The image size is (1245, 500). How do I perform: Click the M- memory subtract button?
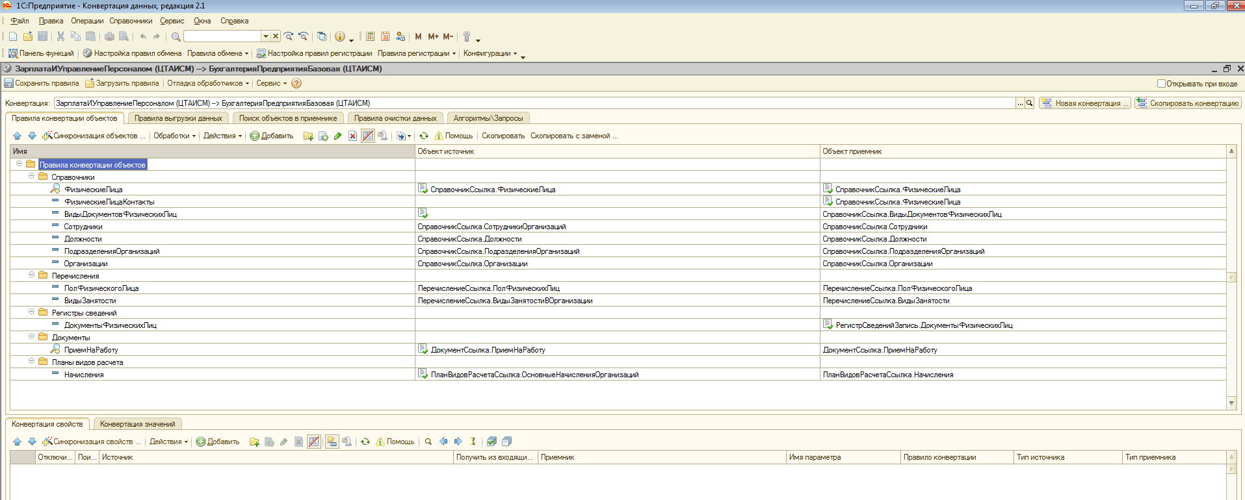448,36
